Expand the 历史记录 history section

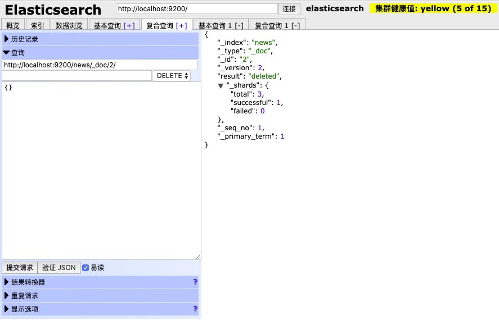[100, 39]
